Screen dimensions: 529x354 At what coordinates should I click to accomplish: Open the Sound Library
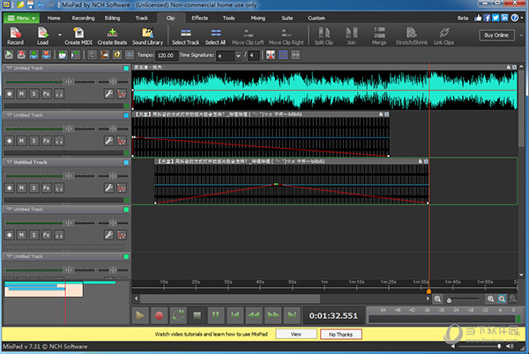click(147, 36)
